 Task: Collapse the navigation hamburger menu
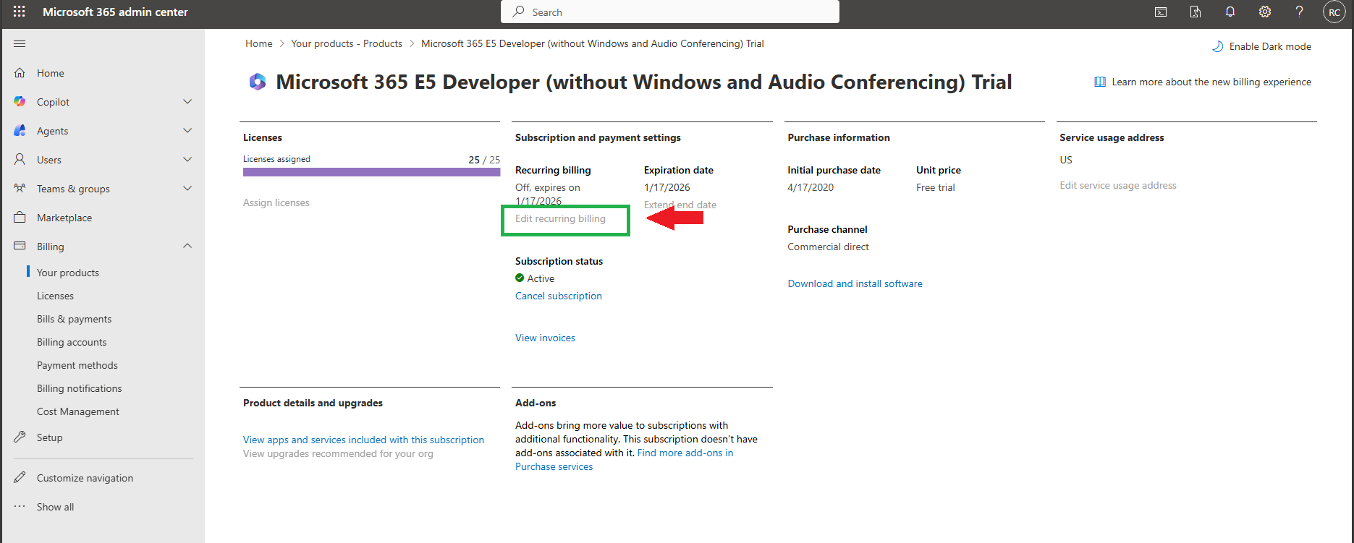pos(20,44)
